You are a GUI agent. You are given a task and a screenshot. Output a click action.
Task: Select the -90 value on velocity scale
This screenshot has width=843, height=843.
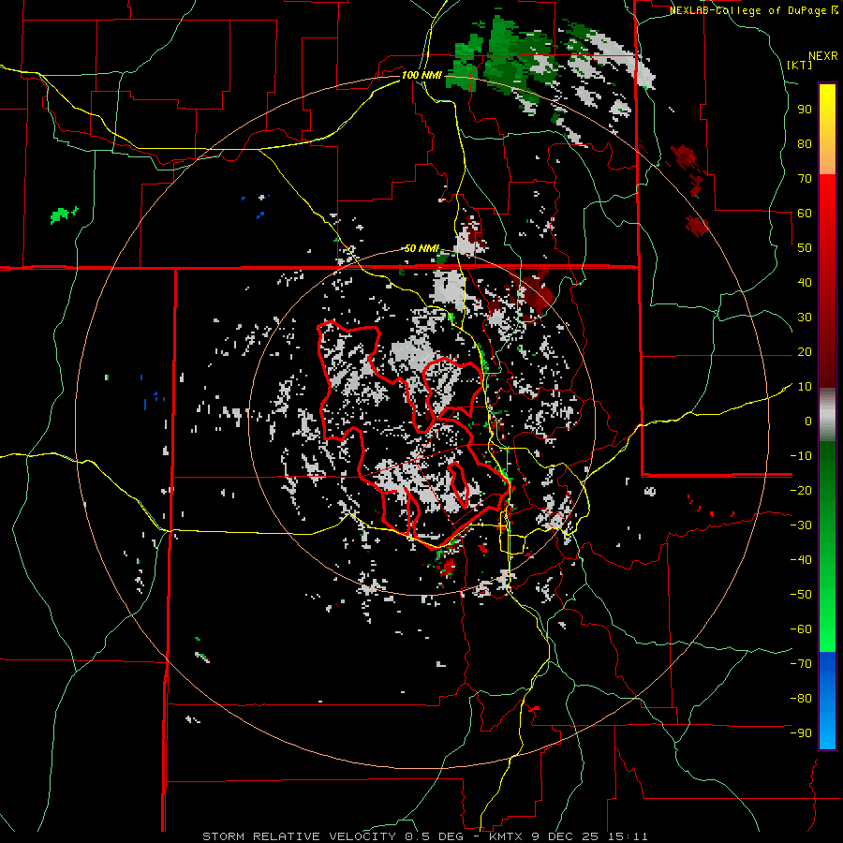pos(801,733)
